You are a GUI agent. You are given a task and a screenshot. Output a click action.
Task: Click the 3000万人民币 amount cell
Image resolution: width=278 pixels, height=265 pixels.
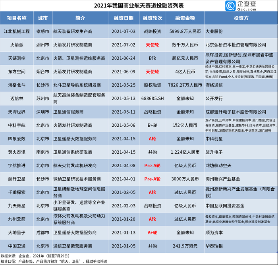(x=185, y=179)
